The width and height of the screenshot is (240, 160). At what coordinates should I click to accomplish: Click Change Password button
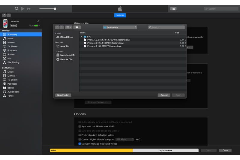point(98,102)
